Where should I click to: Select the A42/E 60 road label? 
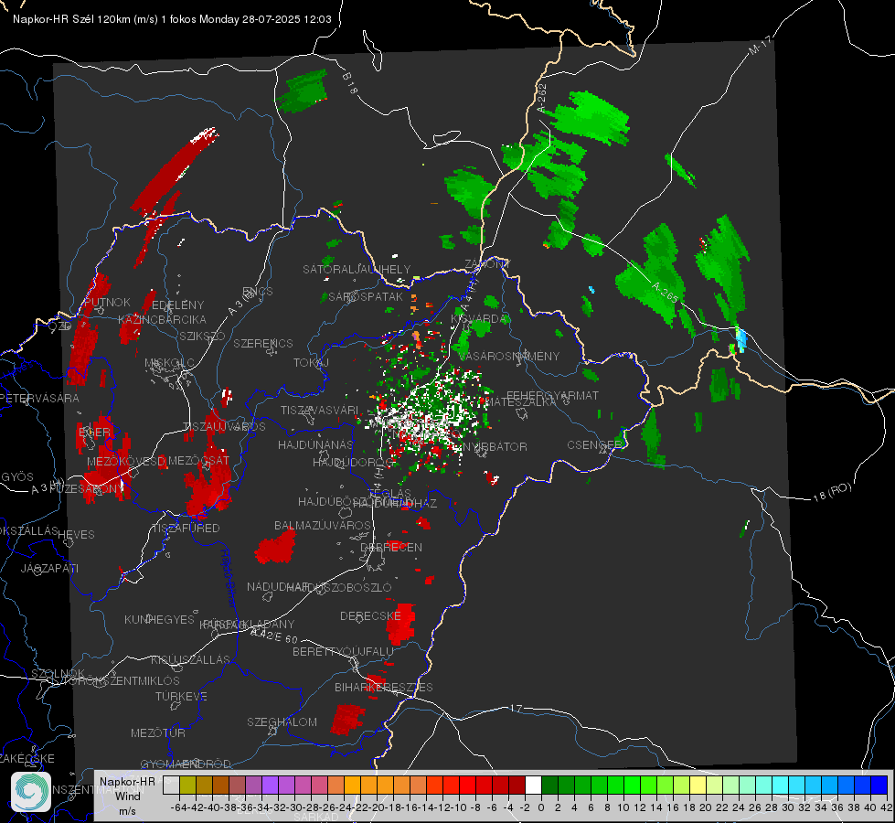click(274, 635)
